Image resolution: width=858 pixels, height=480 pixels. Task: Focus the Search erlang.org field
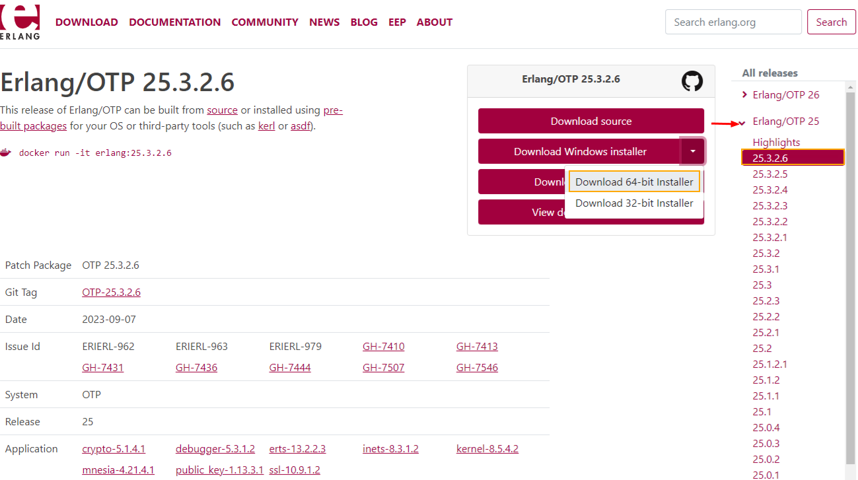coord(733,22)
